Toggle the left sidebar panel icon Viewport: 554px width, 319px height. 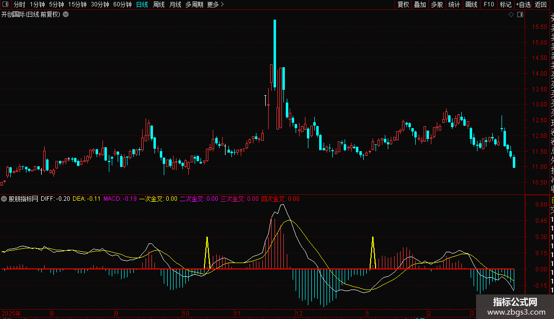coord(5,5)
